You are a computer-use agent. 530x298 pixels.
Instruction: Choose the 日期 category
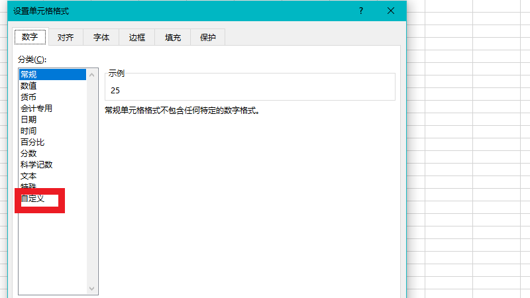coord(28,119)
